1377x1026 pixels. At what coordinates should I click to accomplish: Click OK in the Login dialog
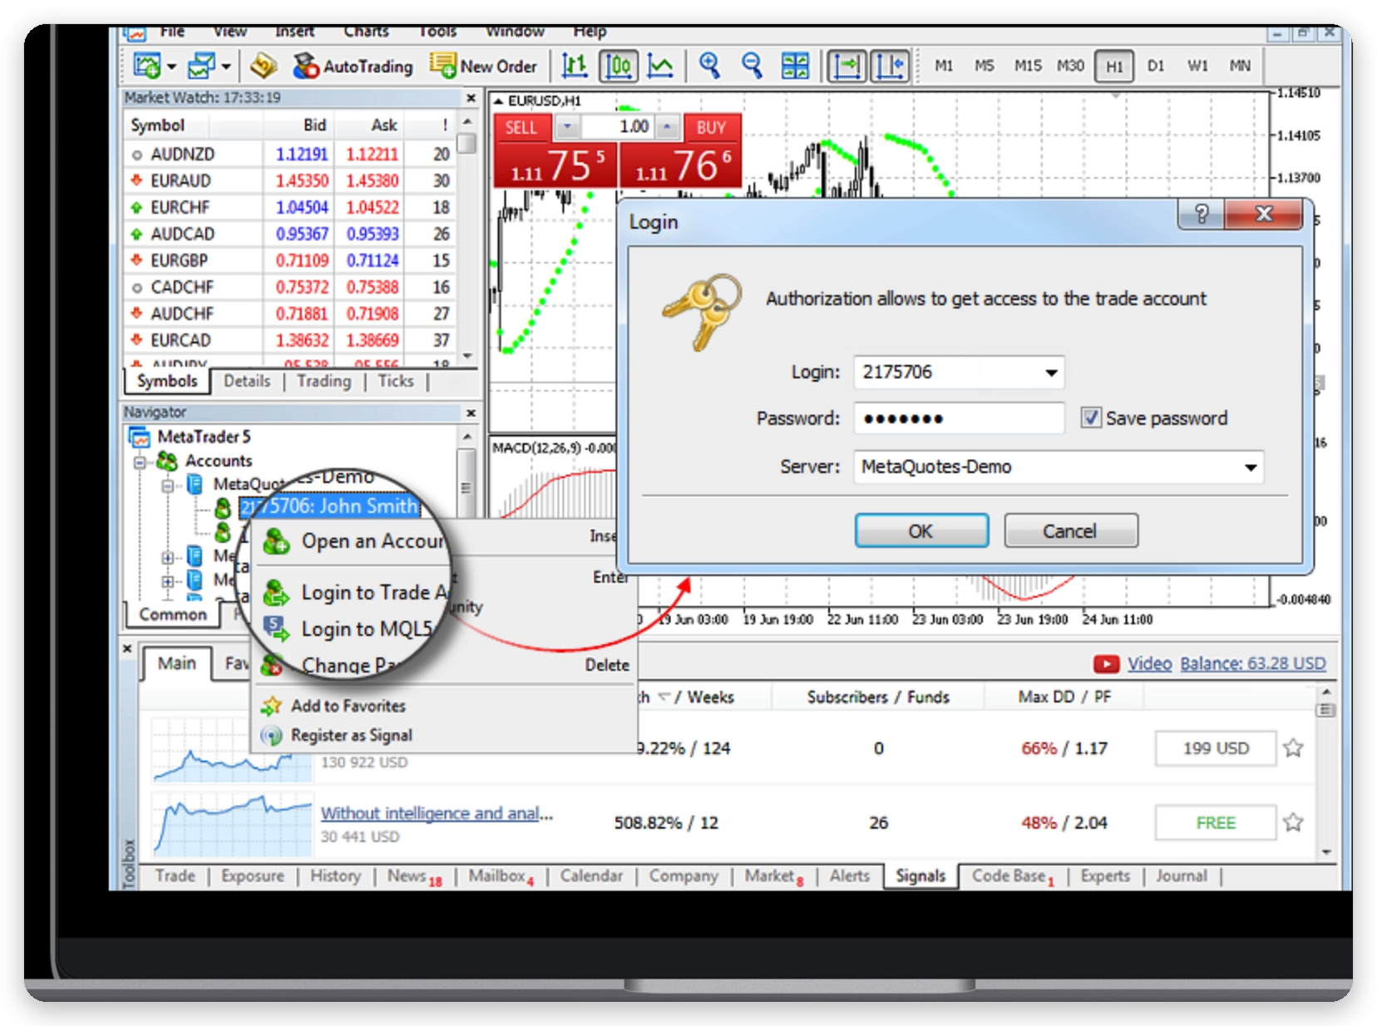pyautogui.click(x=921, y=531)
